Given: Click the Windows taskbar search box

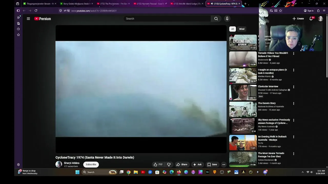Looking at the screenshot, I should tap(99, 172).
